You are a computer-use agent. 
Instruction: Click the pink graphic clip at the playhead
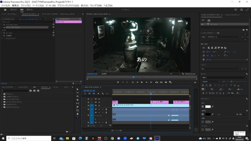pyautogui.click(x=153, y=102)
